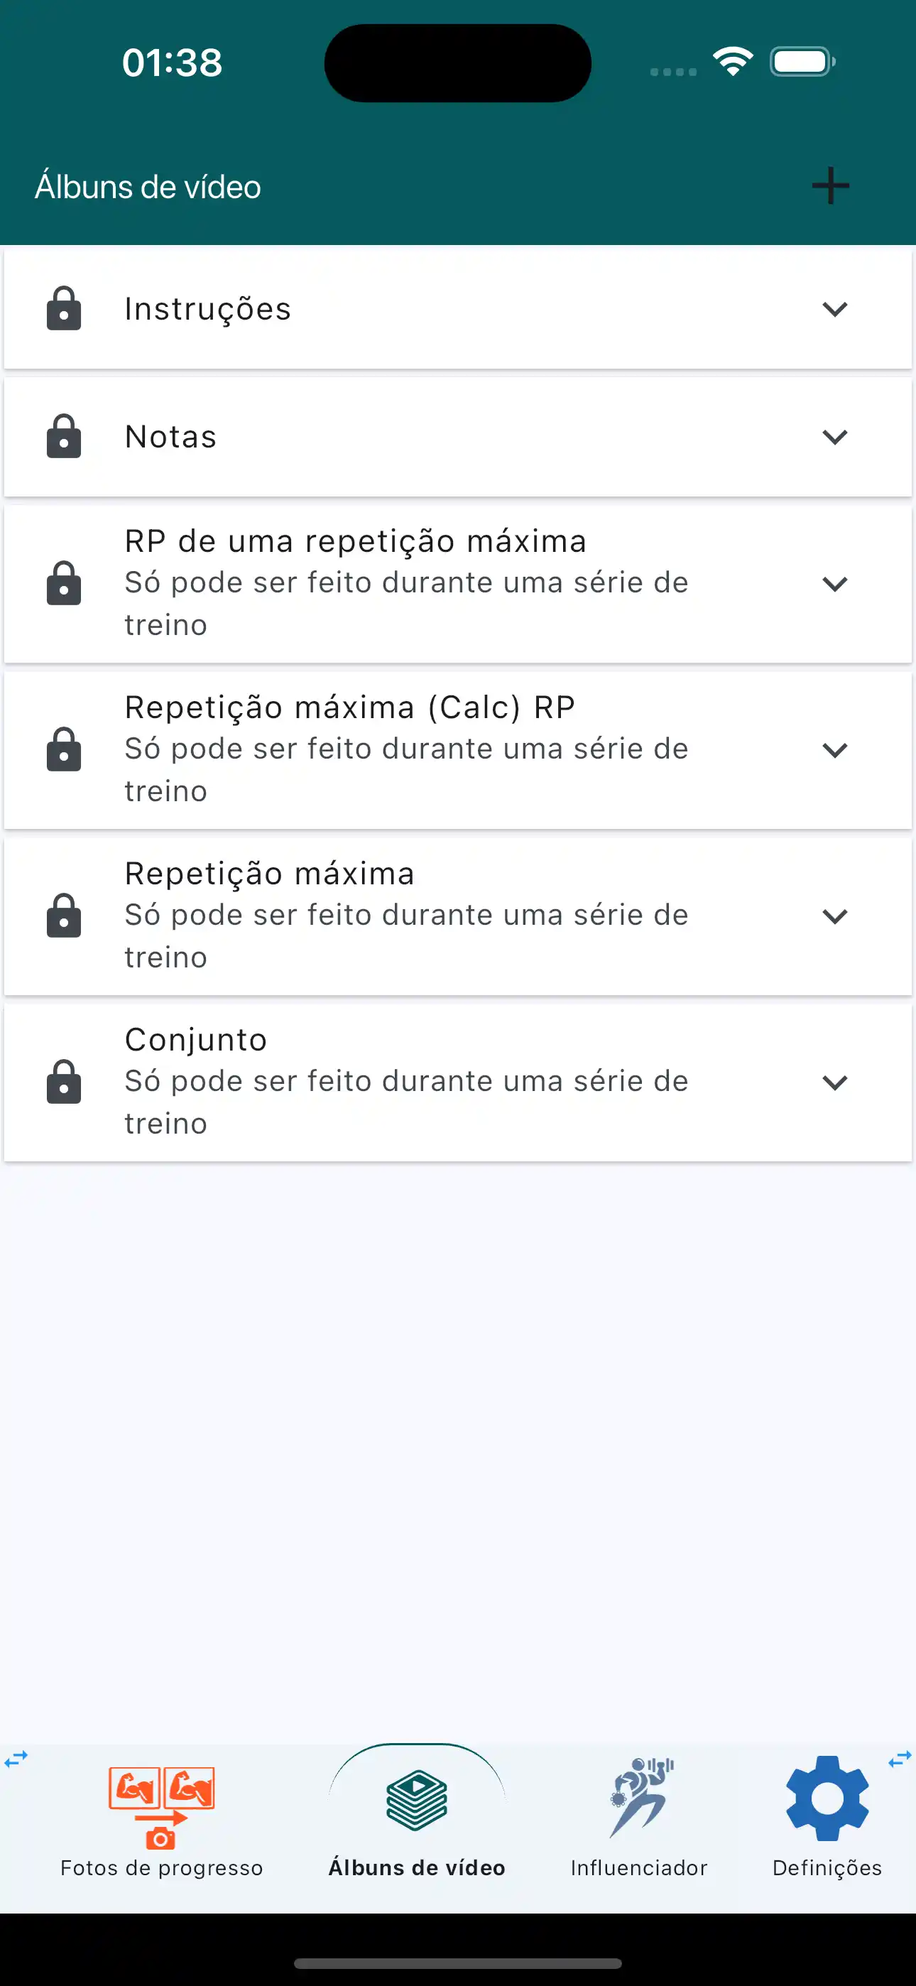Tap lock icon for Repetição máxima (Calc) RP
This screenshot has height=1986, width=916.
coord(64,749)
